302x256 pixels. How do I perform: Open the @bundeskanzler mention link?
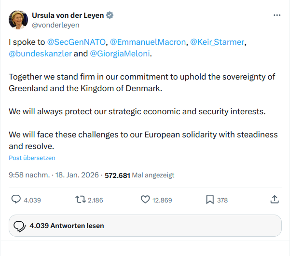click(40, 54)
